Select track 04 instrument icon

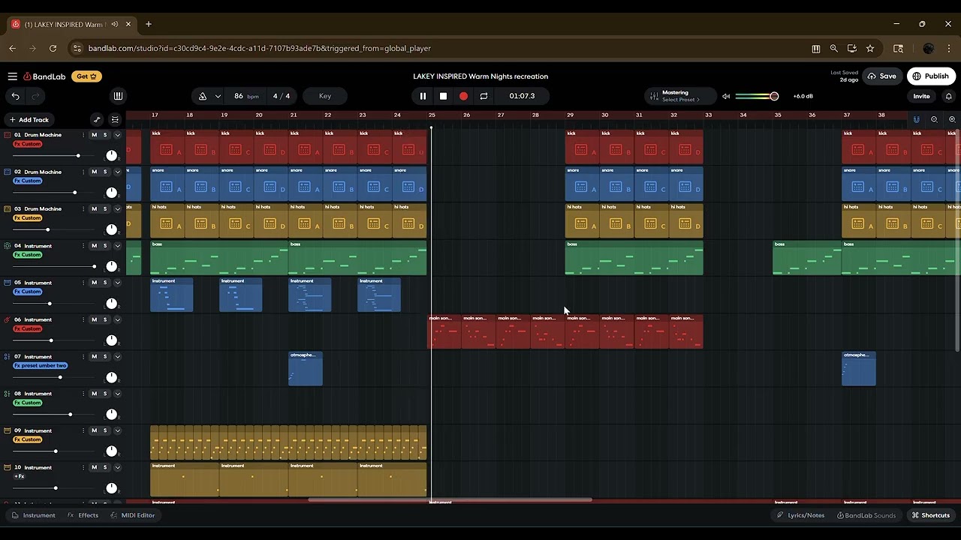click(8, 246)
